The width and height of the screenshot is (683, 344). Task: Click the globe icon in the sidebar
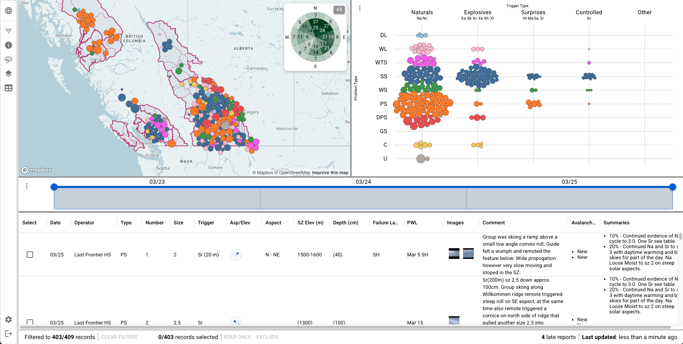(9, 11)
